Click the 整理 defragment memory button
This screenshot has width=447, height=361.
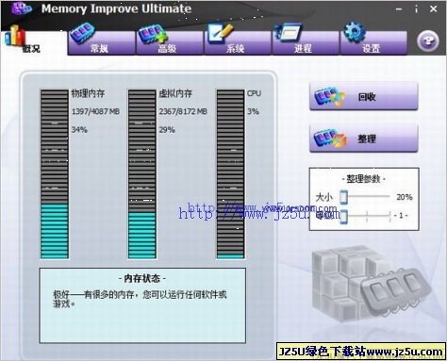click(x=364, y=139)
